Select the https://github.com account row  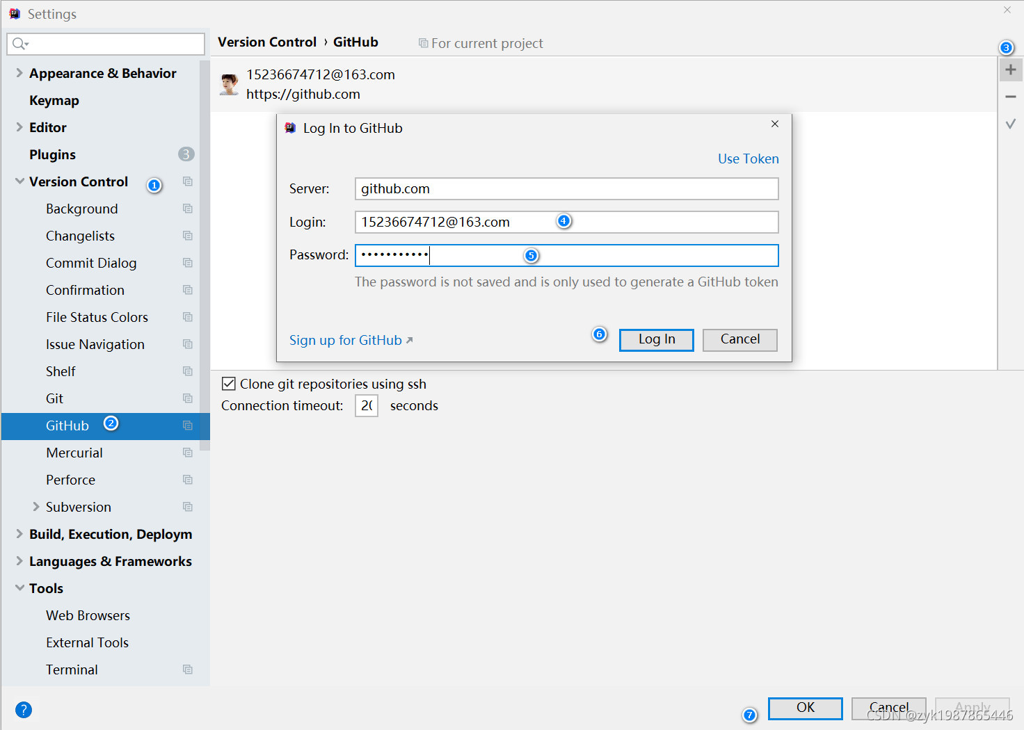click(604, 84)
